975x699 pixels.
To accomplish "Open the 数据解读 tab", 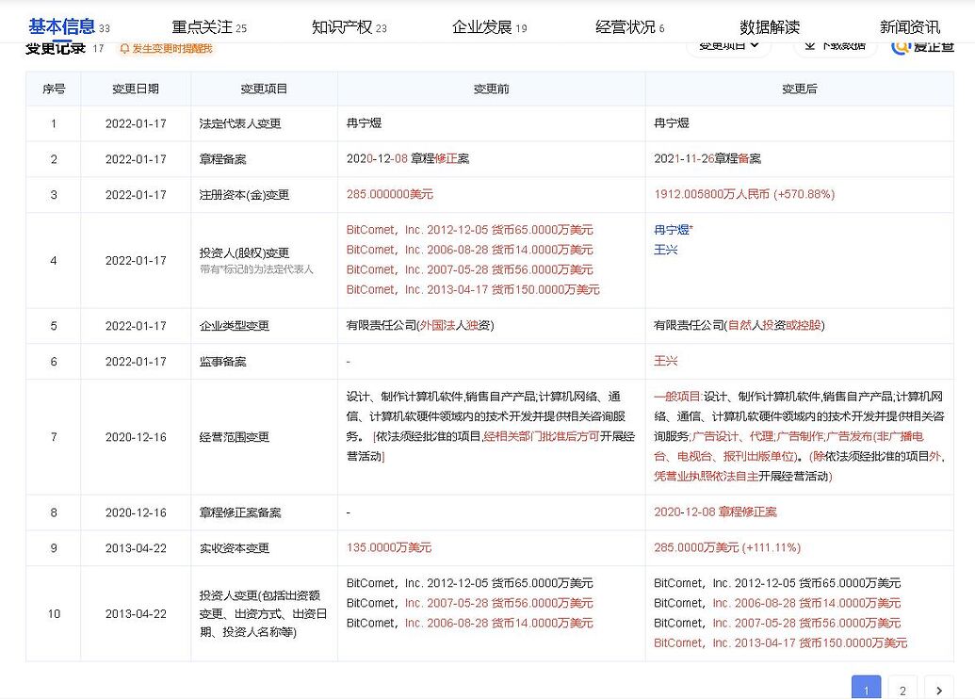I will point(770,26).
